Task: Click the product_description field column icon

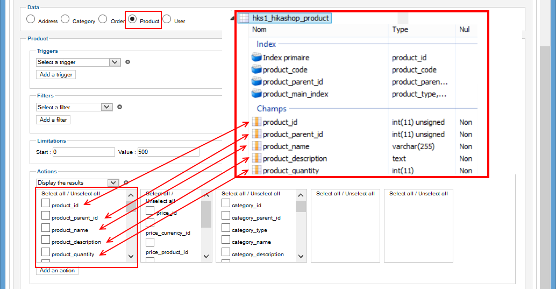Action: point(256,158)
